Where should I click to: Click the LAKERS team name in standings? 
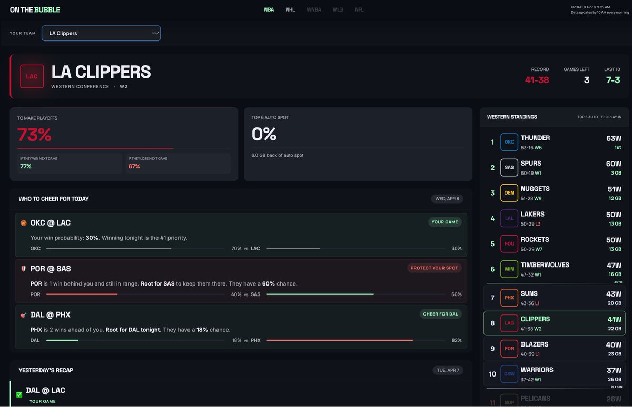[532, 214]
